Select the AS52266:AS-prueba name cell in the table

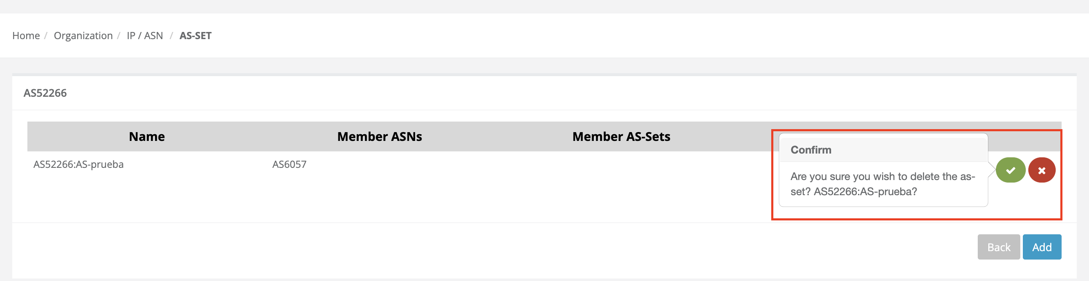click(79, 164)
